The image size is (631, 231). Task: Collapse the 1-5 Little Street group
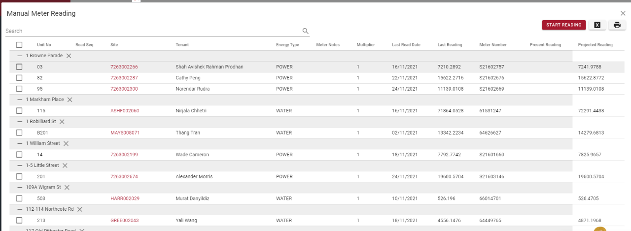20,165
